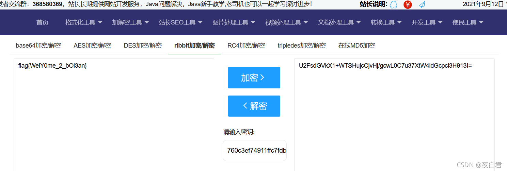Click the QQ penguin icon
The image size is (507, 171).
pyautogui.click(x=394, y=4)
